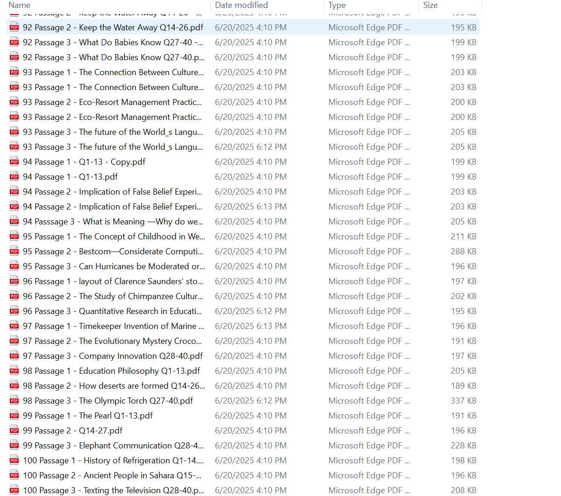
Task: Click the PDF icon for Education Philosophy file
Action: 14,371
